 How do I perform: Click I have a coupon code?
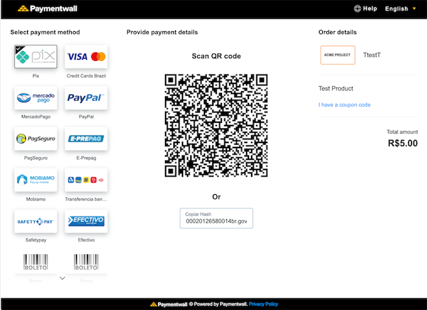(344, 105)
